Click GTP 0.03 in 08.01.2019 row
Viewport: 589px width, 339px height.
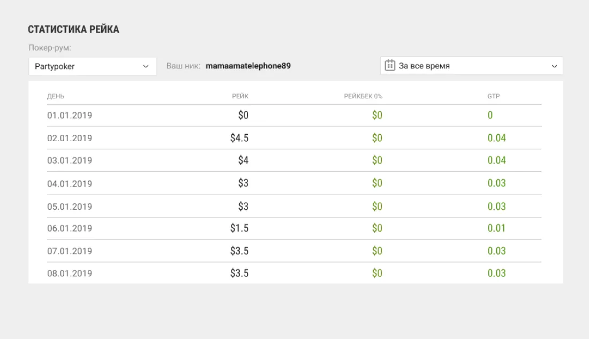pyautogui.click(x=496, y=273)
